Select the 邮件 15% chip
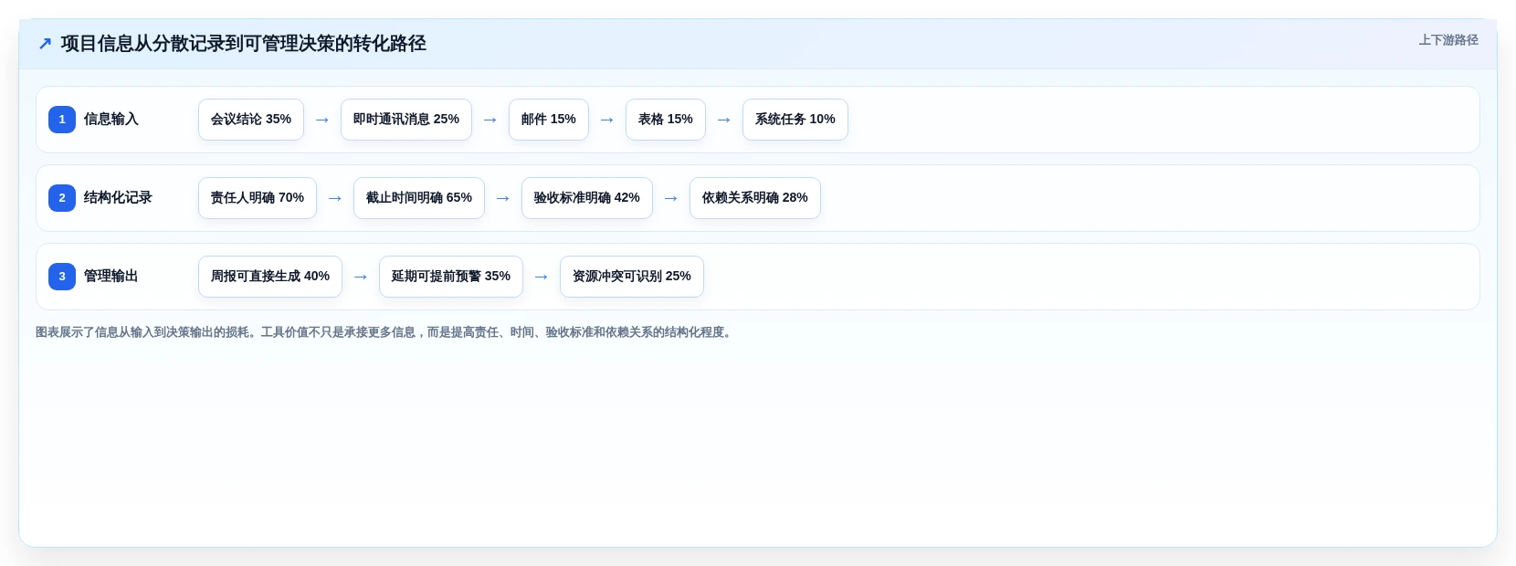1516x566 pixels. (x=549, y=120)
